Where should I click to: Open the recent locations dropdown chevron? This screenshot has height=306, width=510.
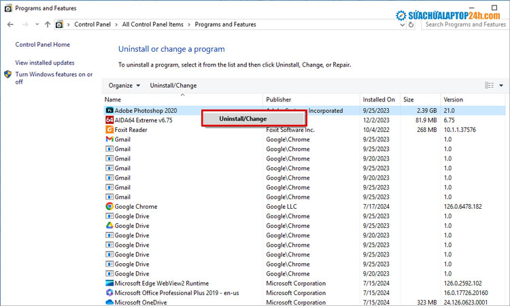tap(36, 24)
